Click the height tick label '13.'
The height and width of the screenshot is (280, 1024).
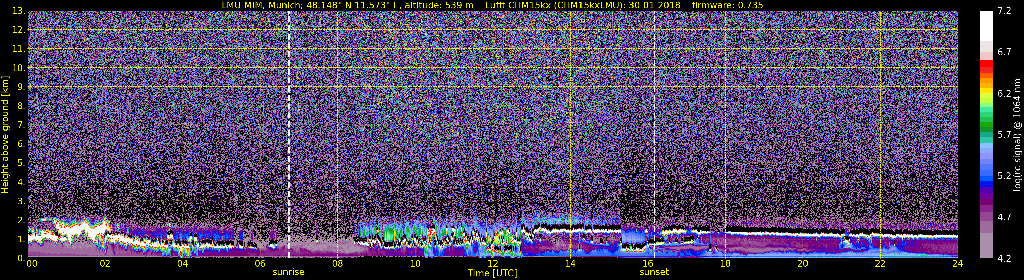[x=19, y=11]
